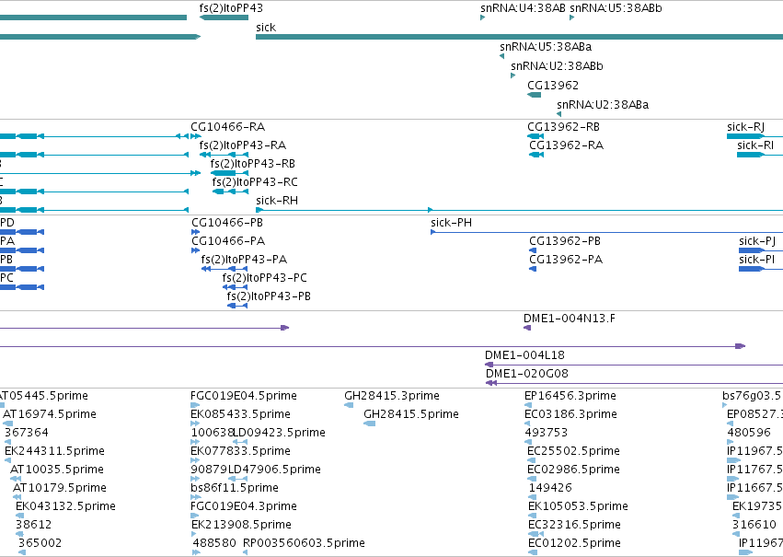Select the GH28415.5prime EST label
783x557 pixels.
tap(411, 414)
